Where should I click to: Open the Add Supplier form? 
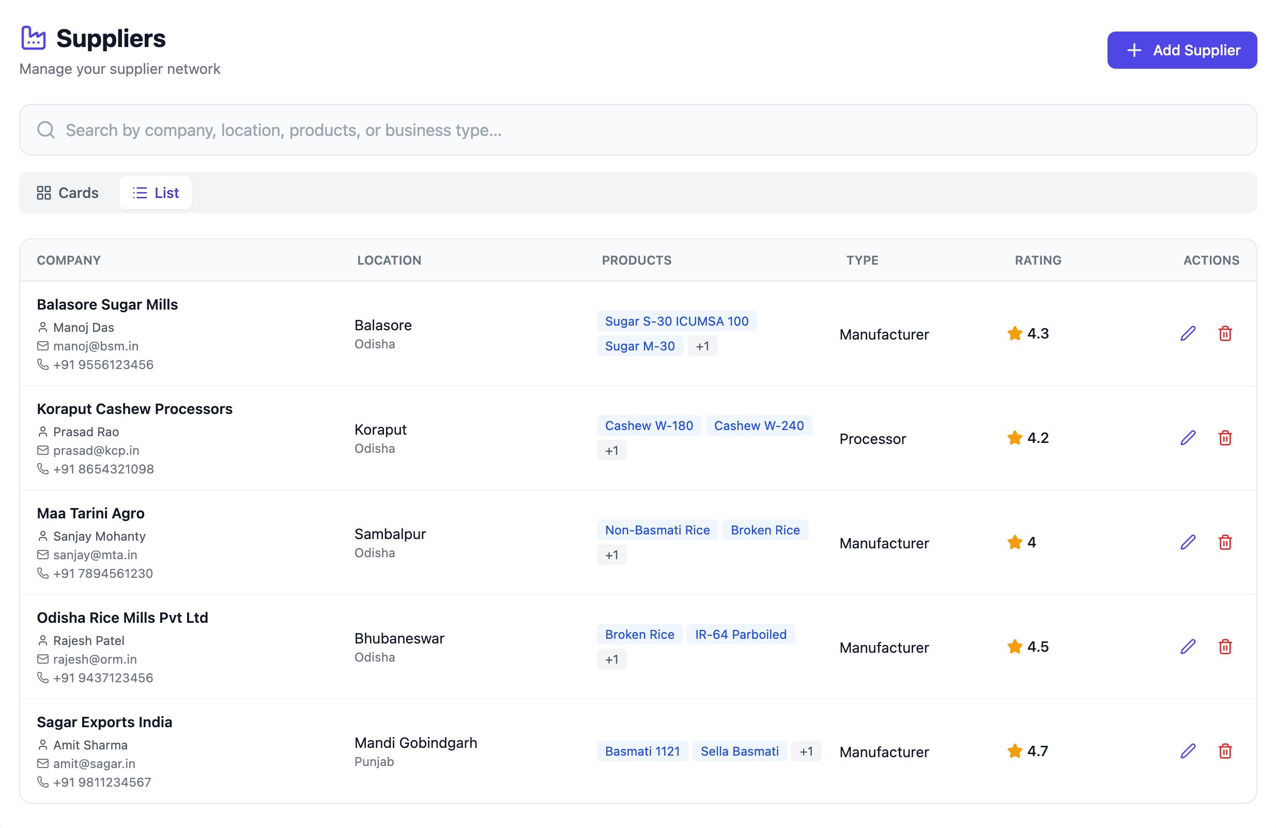pyautogui.click(x=1181, y=50)
